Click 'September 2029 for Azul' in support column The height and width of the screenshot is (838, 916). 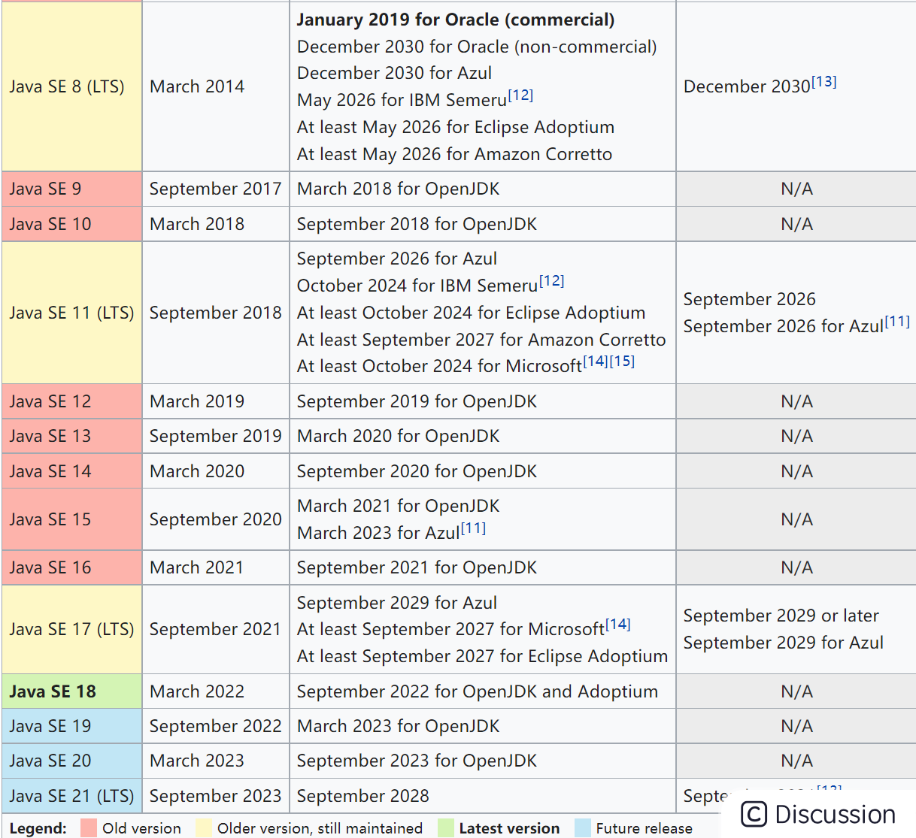coord(397,603)
